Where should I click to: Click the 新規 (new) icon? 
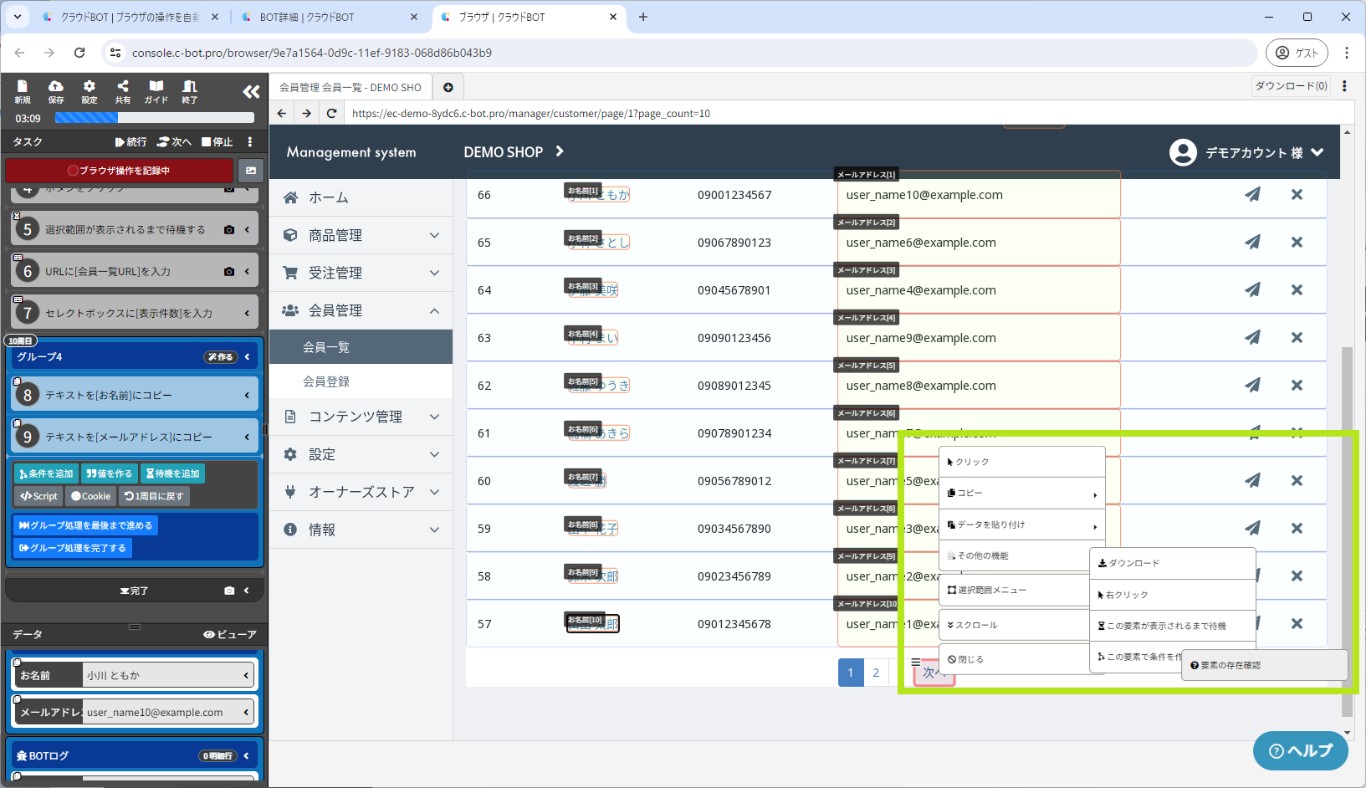click(x=23, y=91)
